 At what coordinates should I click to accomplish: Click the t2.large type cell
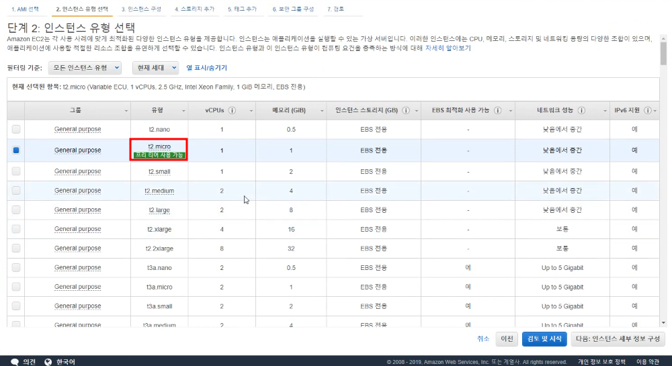(x=159, y=210)
